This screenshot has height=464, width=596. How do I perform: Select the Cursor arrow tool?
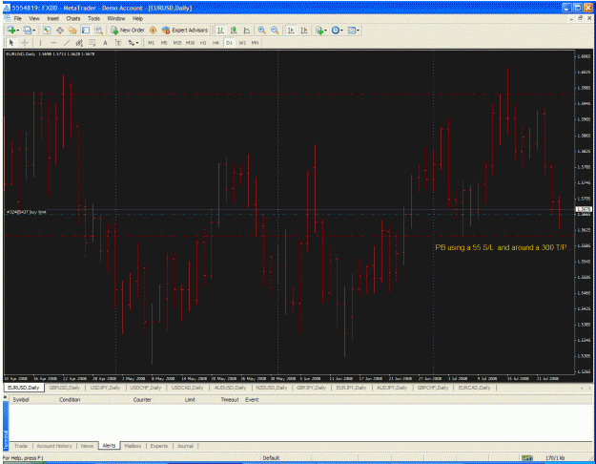11,43
